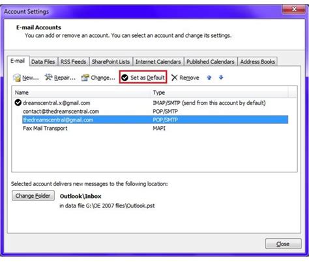The width and height of the screenshot is (309, 265).
Task: Choose Repair... for the account
Action: click(60, 78)
